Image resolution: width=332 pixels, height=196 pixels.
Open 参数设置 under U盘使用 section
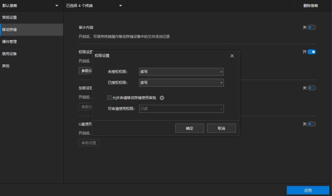tap(89, 143)
